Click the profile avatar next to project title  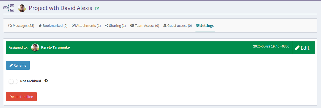pyautogui.click(x=22, y=8)
